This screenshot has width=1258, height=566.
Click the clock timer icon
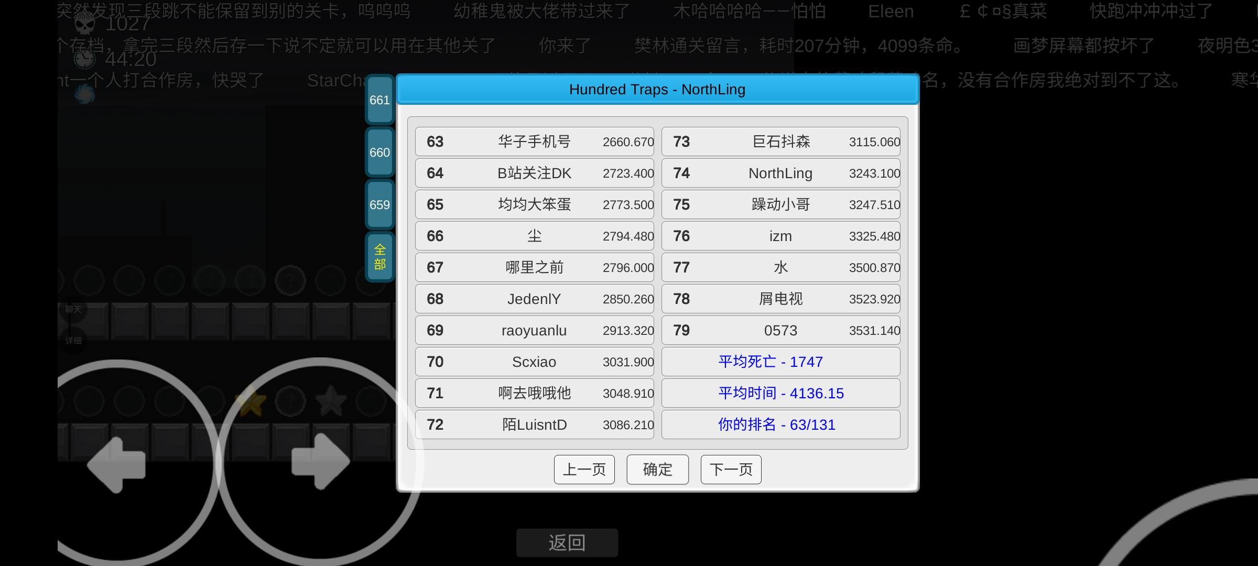(84, 59)
